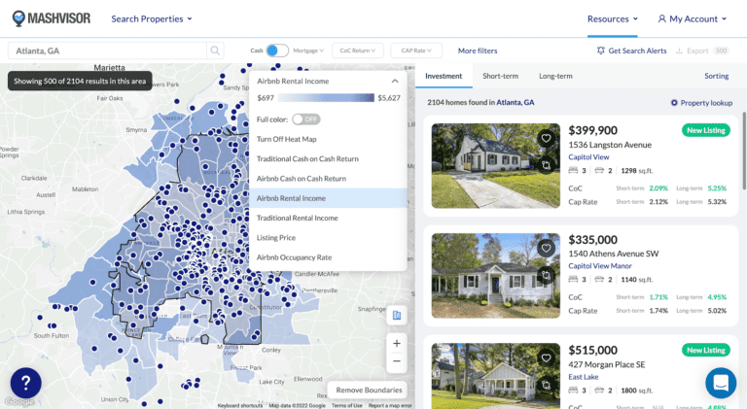Viewport: 747px width, 409px height.
Task: Collapse the Airbnb Rental Income heat map menu
Action: tap(395, 82)
